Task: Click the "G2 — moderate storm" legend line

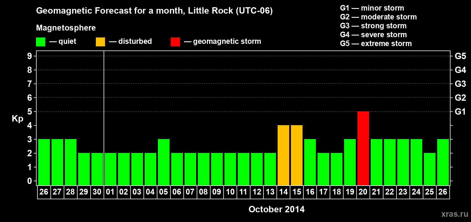Action: pyautogui.click(x=378, y=17)
